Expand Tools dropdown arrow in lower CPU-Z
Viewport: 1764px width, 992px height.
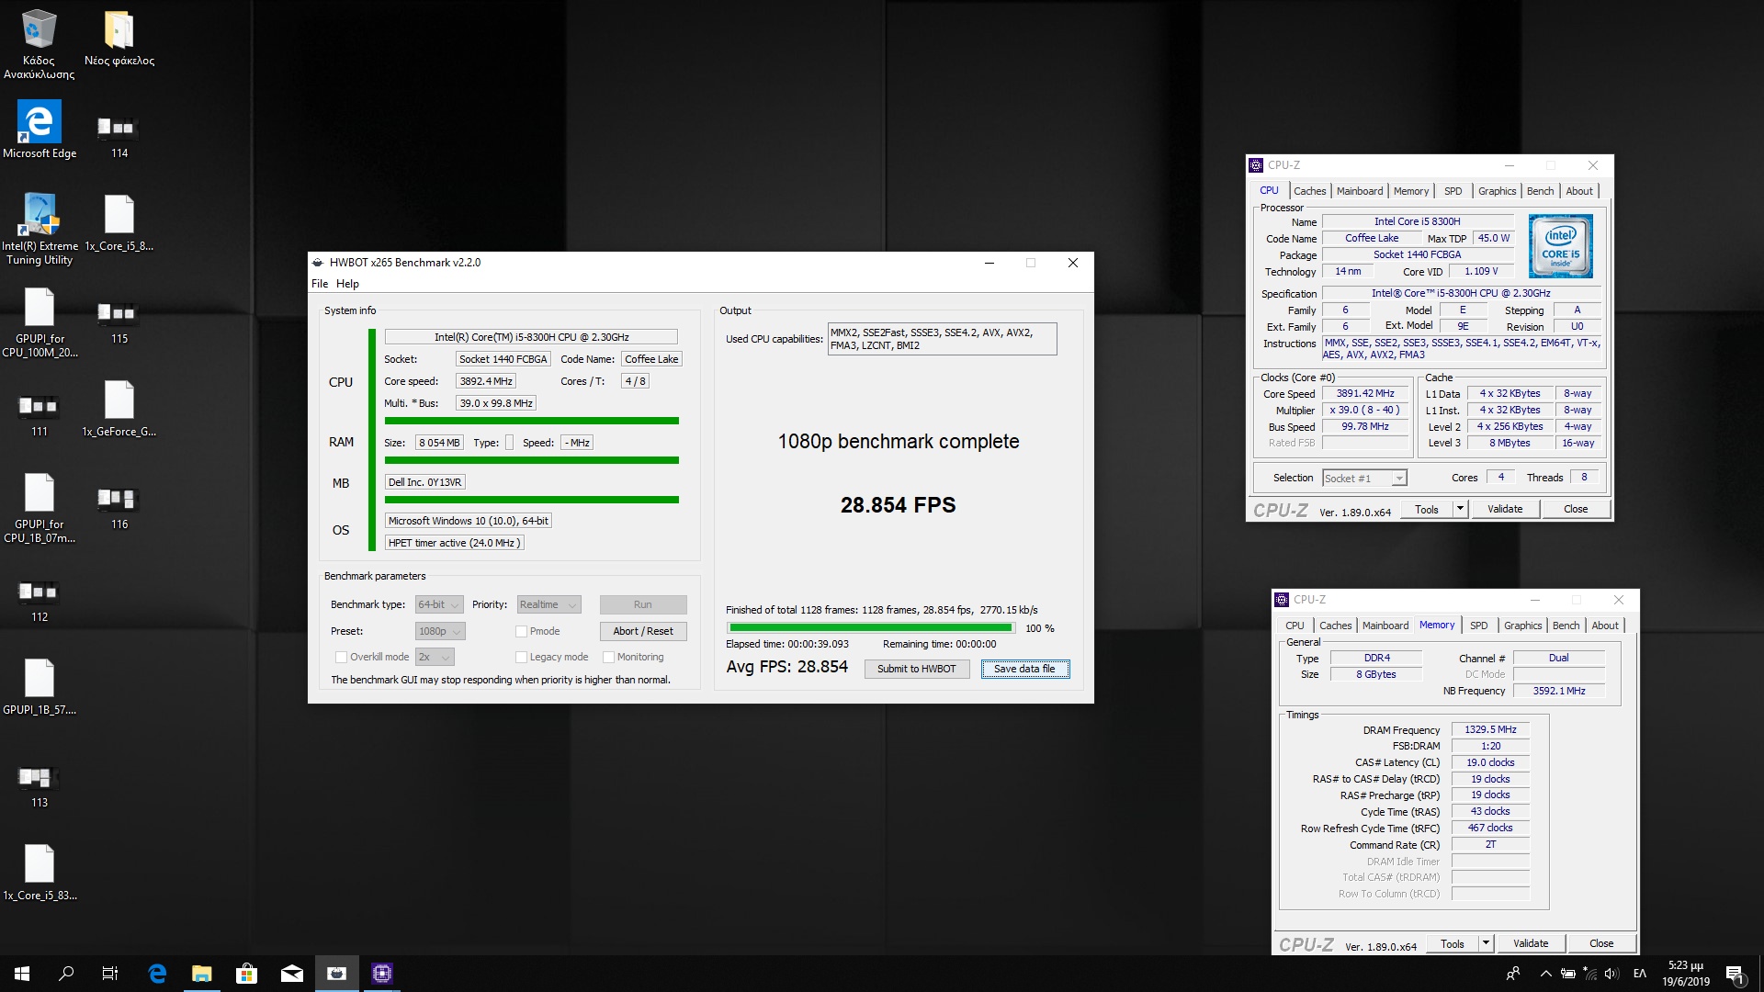pos(1486,943)
